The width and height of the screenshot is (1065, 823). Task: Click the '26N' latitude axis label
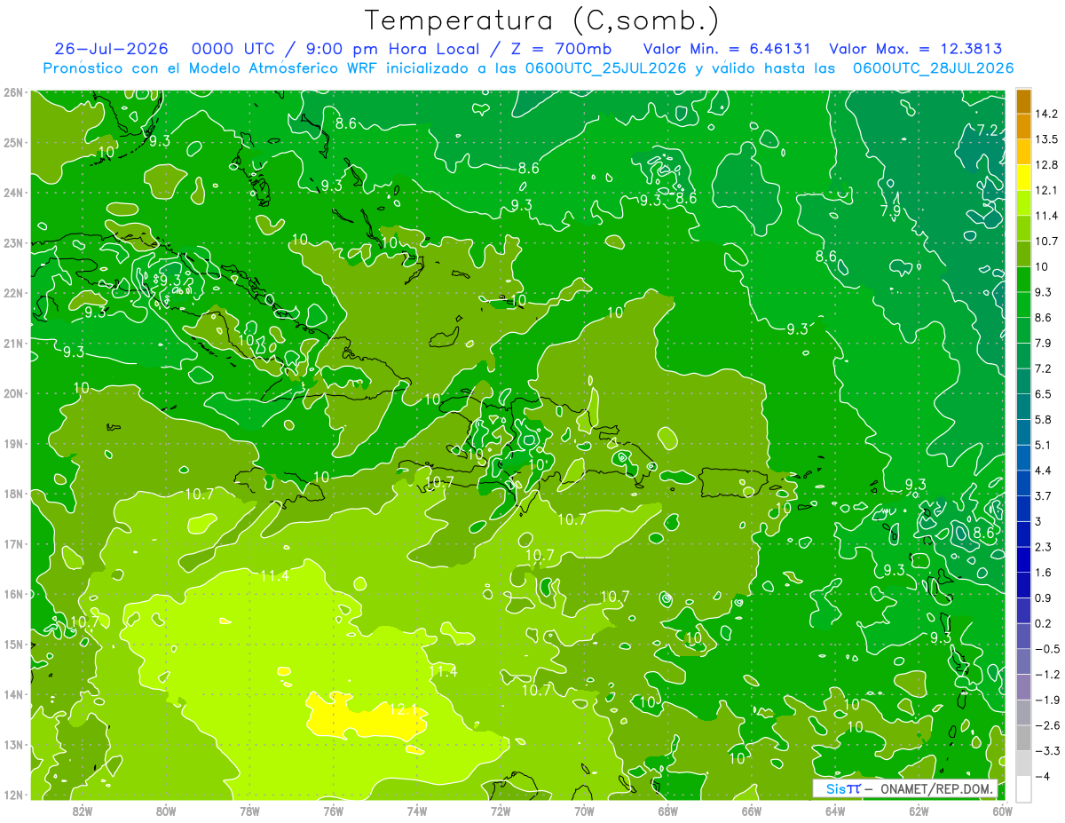click(13, 91)
